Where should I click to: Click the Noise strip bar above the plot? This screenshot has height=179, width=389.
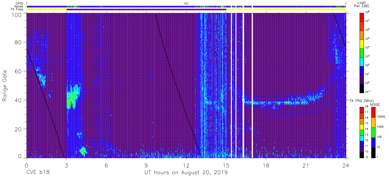(x=186, y=6)
